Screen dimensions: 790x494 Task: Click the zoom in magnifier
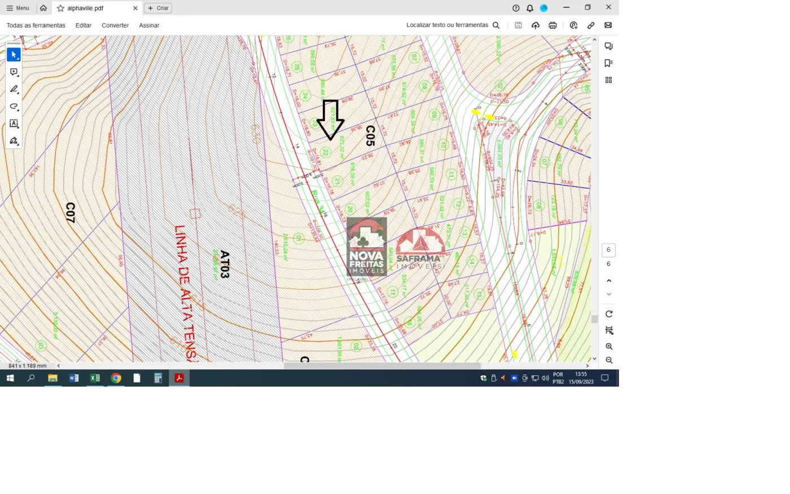pos(609,347)
